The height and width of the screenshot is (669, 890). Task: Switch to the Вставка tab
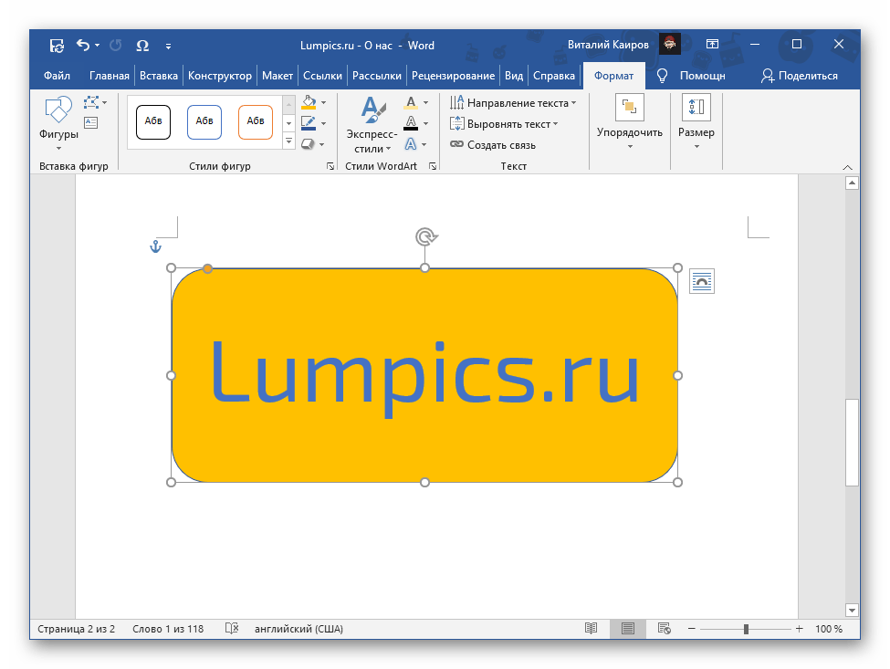pos(158,76)
